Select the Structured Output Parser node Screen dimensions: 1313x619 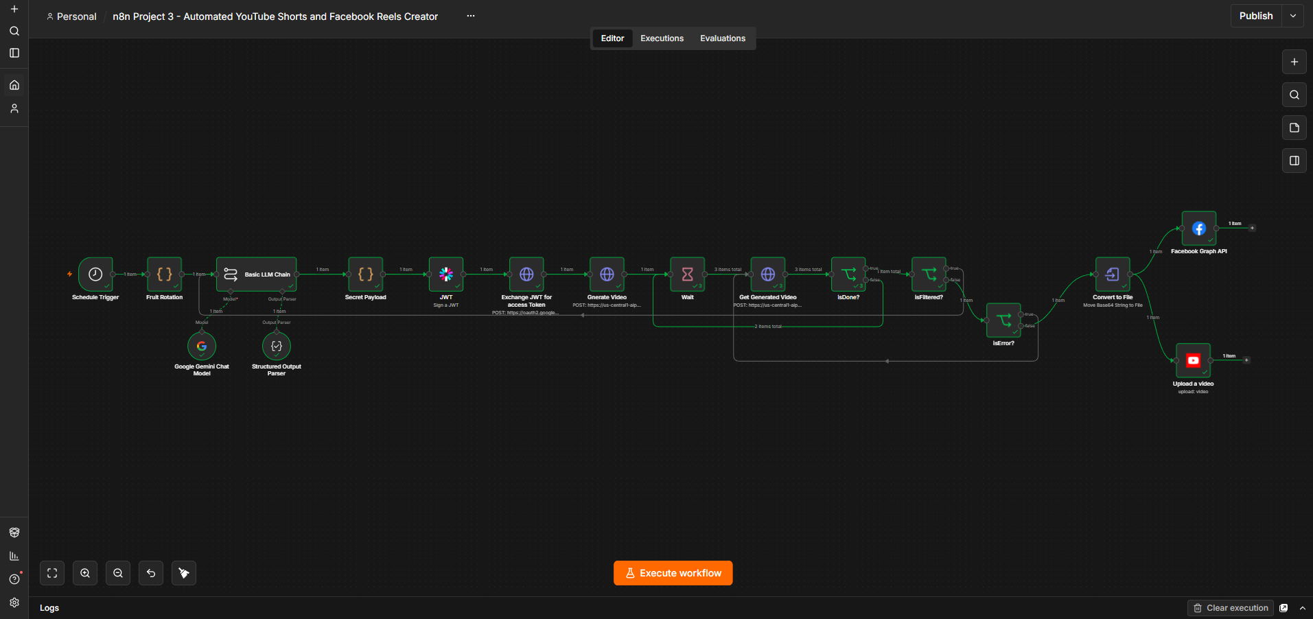(x=277, y=346)
